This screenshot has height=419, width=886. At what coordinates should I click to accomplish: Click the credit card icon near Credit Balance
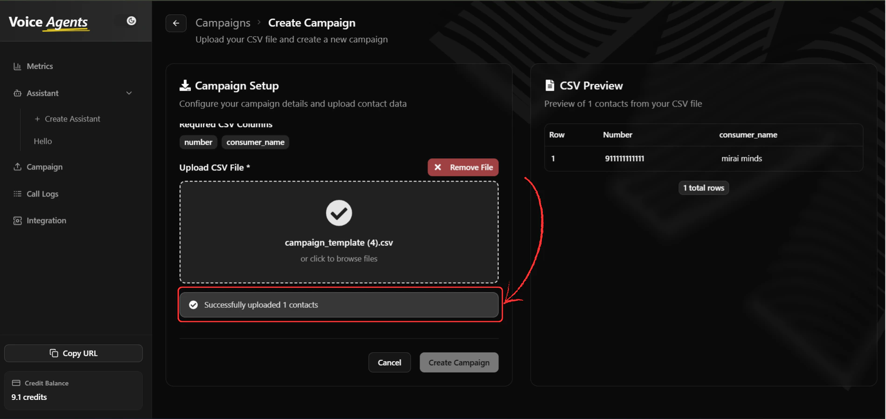(x=16, y=383)
